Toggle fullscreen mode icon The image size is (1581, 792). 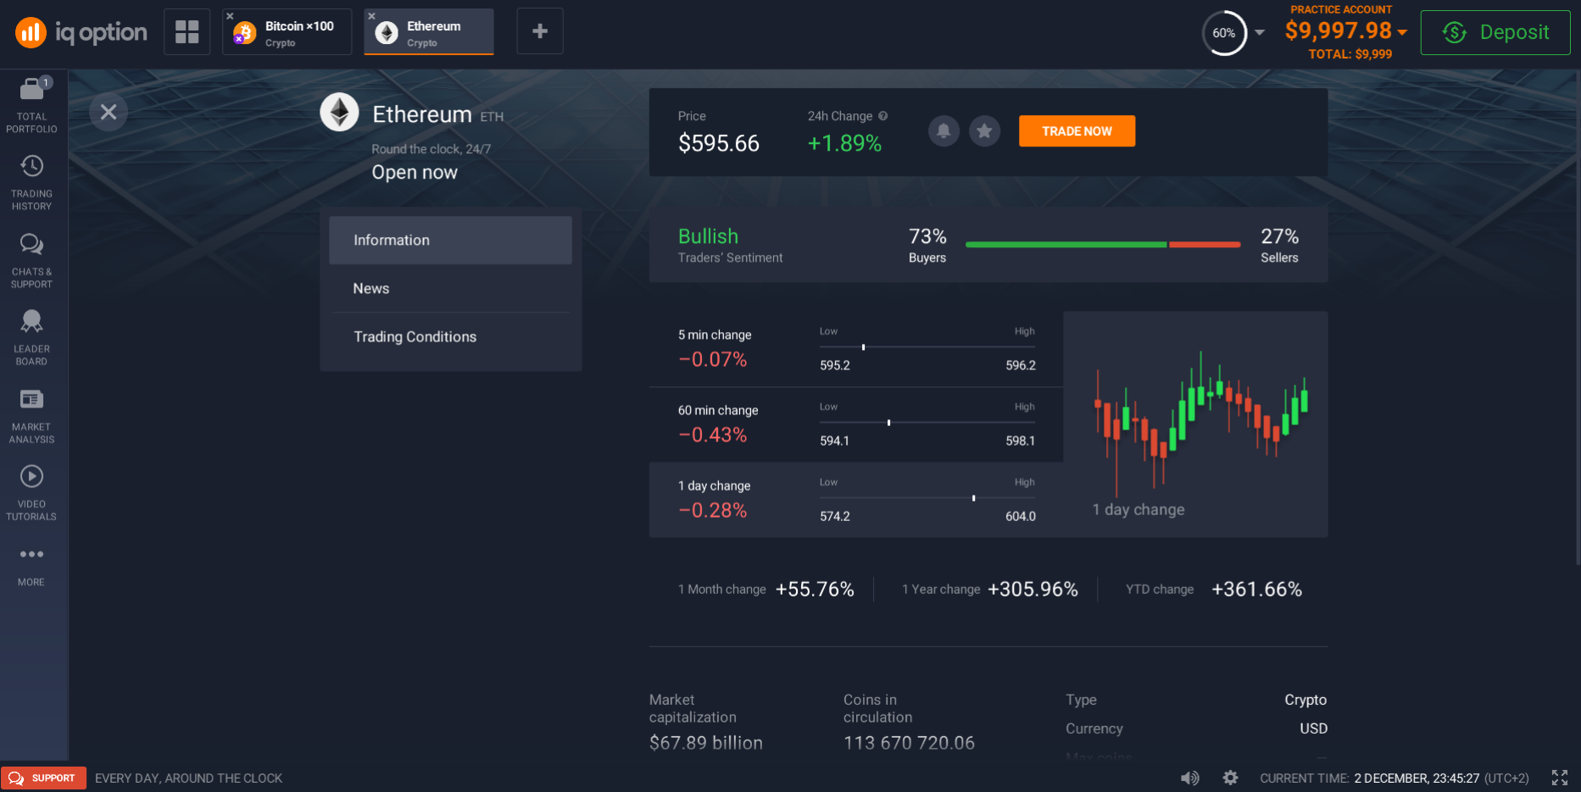(1560, 778)
